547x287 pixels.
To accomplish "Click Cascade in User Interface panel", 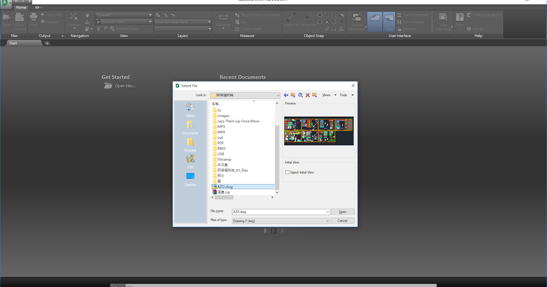I will [x=407, y=29].
